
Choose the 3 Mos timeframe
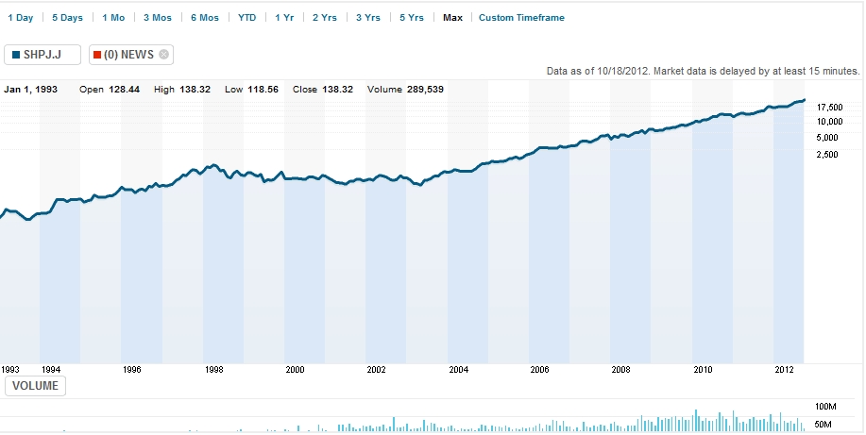[x=159, y=18]
